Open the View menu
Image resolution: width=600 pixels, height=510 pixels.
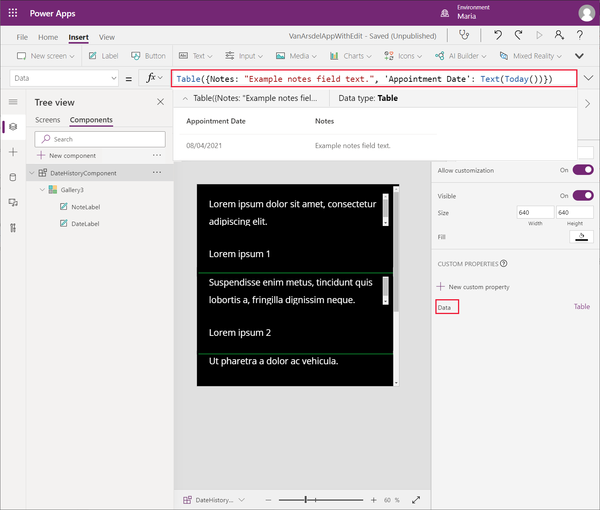[107, 37]
